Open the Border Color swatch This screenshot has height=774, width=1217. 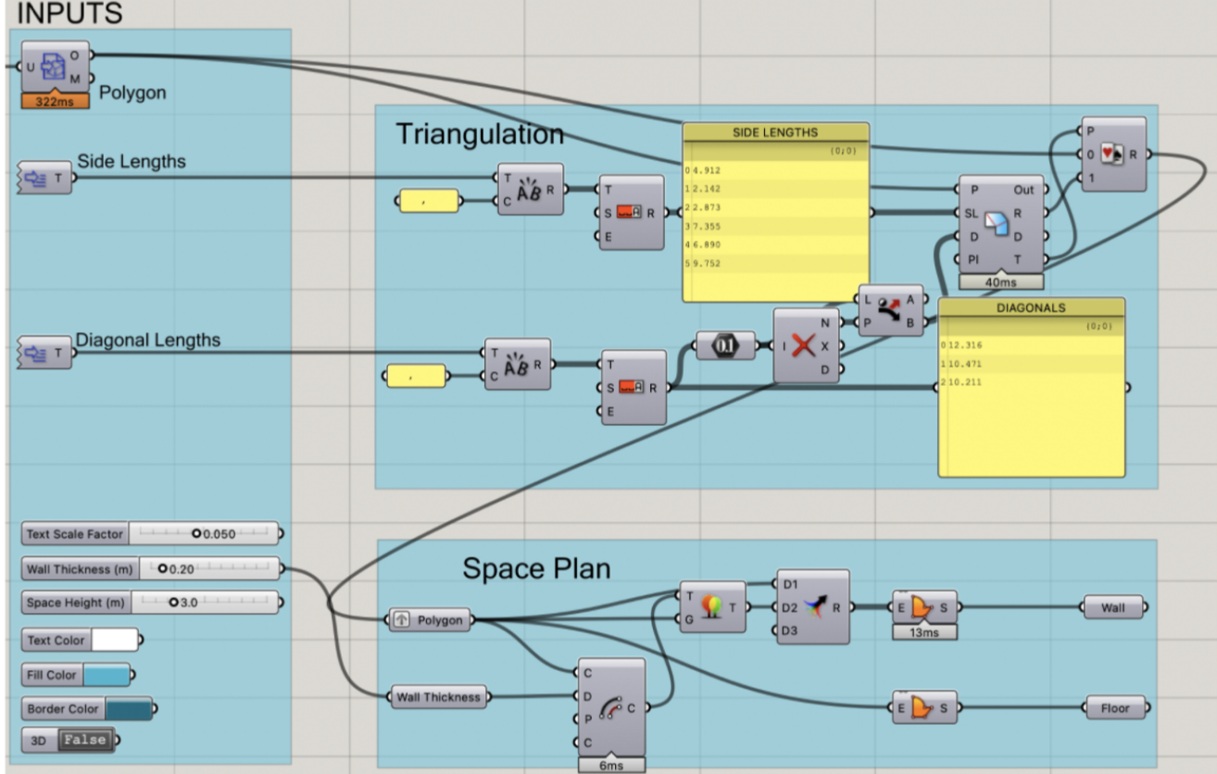(x=128, y=709)
